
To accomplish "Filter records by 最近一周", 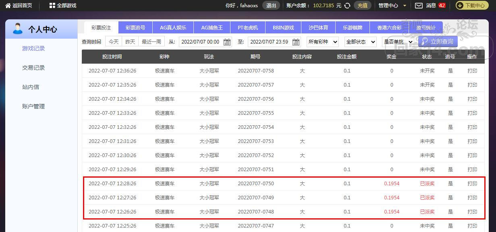I will pos(151,42).
